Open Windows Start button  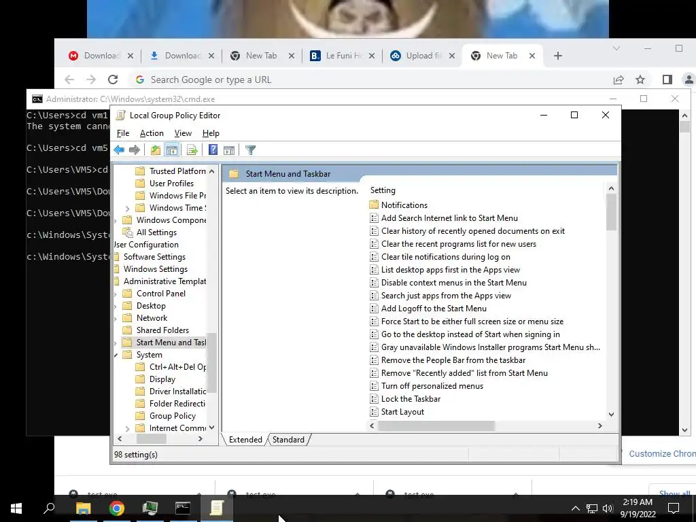16,508
